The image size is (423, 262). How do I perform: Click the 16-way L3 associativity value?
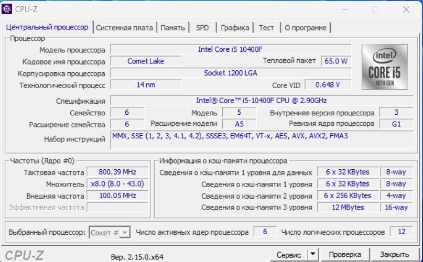click(396, 207)
